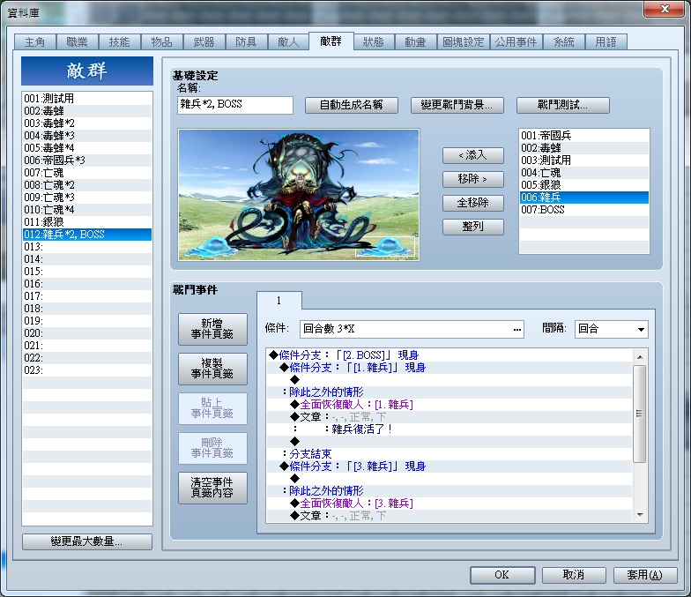The width and height of the screenshot is (691, 597).
Task: Click the troop battle preview image
Action: click(x=299, y=194)
